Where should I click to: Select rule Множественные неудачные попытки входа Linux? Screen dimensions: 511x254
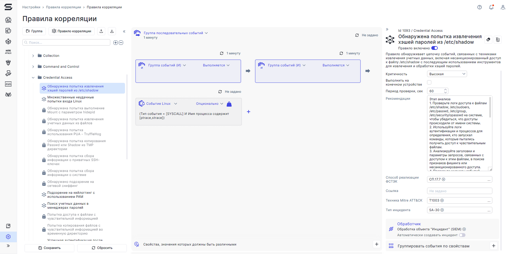[71, 99]
